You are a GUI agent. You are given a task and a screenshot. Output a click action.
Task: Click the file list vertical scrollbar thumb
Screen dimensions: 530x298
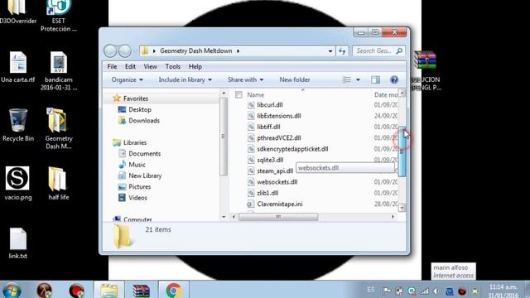click(x=402, y=151)
